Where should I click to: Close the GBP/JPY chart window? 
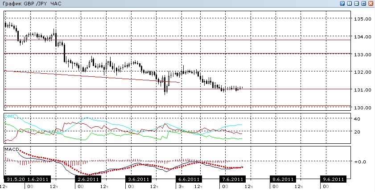371,4
